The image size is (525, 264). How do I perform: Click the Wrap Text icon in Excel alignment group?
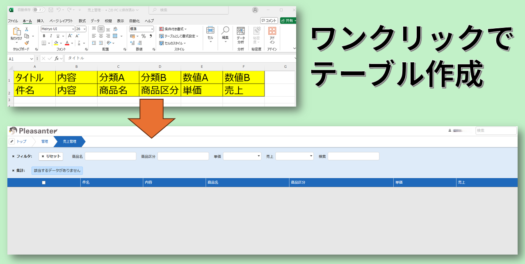[115, 29]
